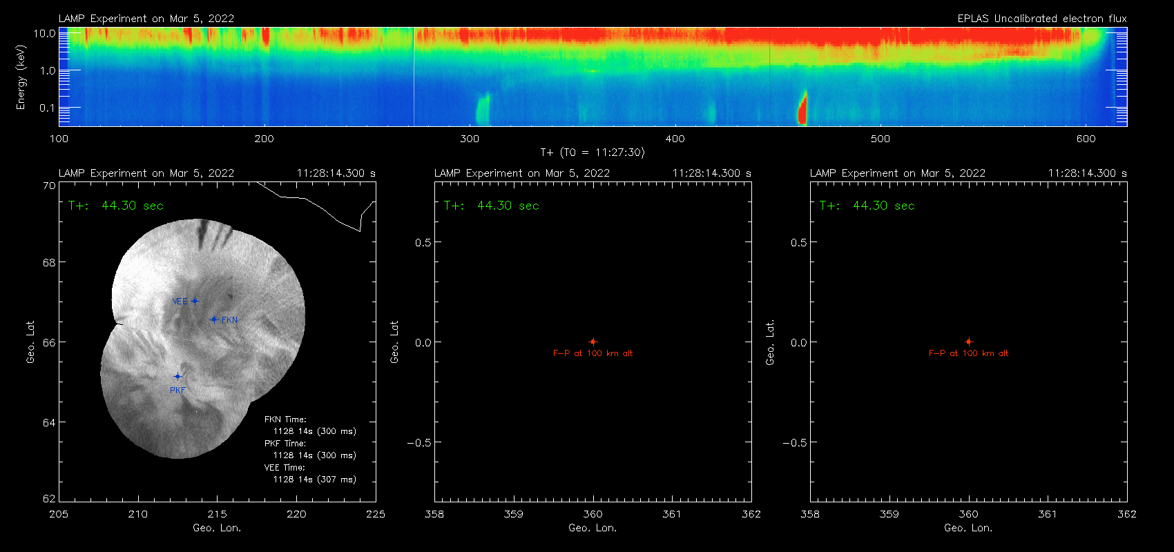Click the '1.0' energy tick label

pos(48,70)
